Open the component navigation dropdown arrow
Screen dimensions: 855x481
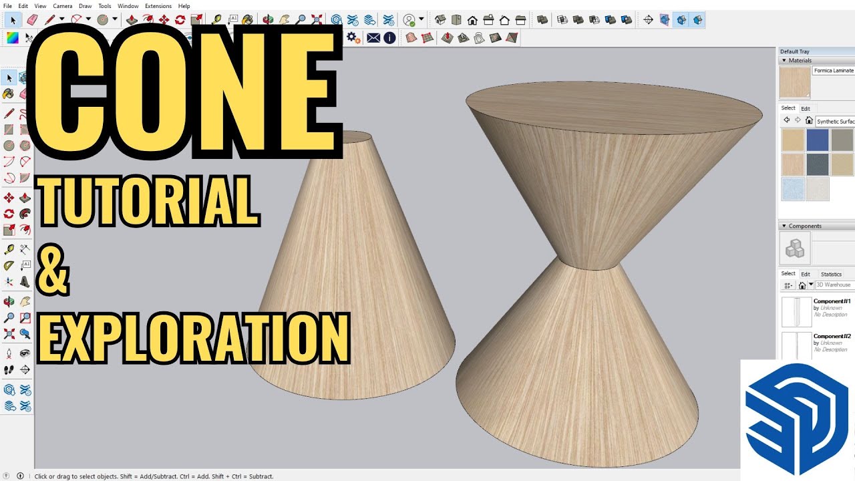pyautogui.click(x=811, y=285)
